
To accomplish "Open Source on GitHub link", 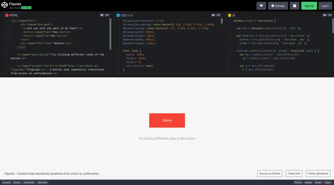I will pos(270,174).
